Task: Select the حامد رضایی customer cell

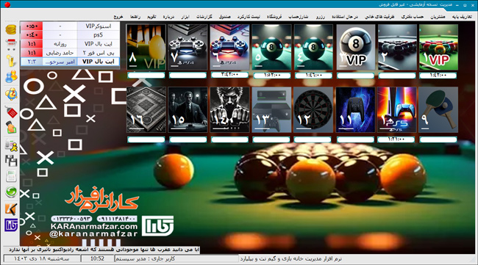Action: [x=60, y=53]
